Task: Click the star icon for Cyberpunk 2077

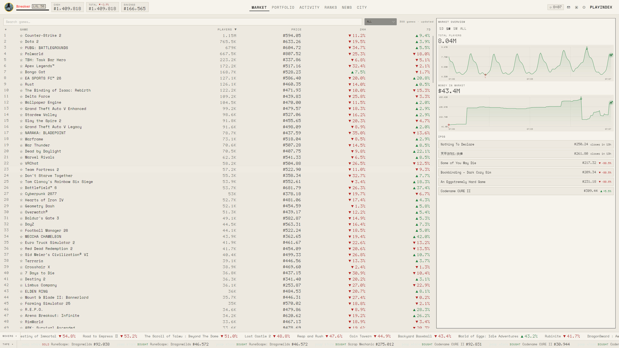Action: tap(21, 194)
